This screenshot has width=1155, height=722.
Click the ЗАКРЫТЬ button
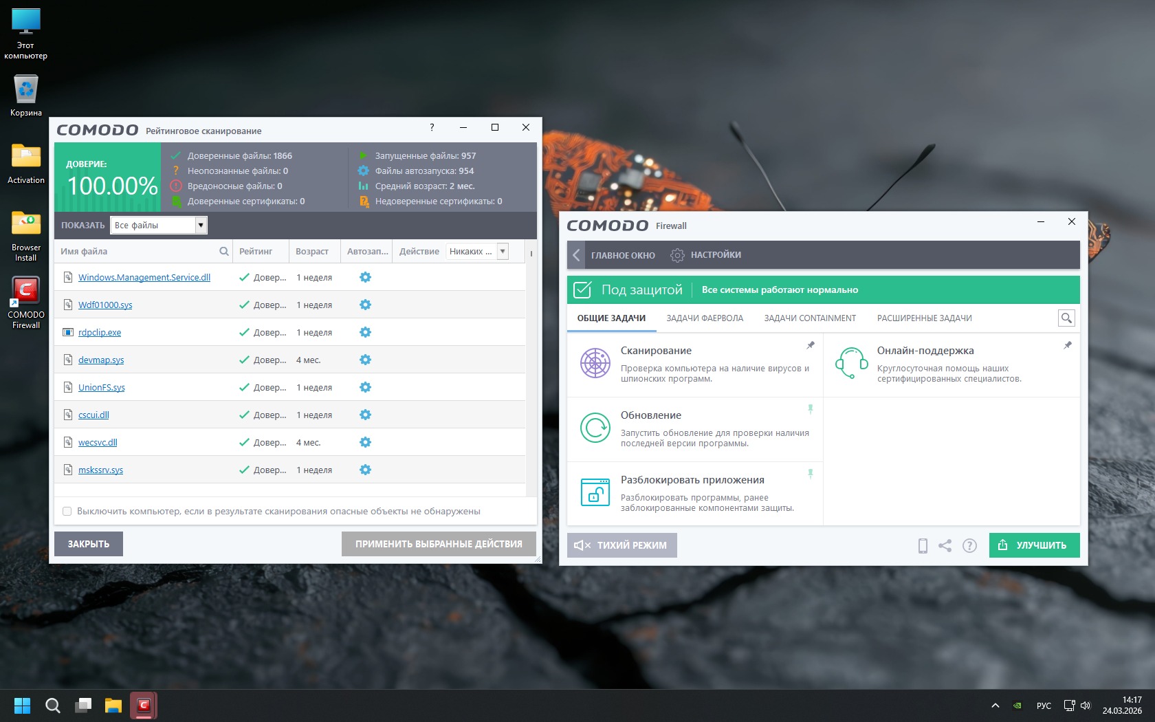coord(88,544)
